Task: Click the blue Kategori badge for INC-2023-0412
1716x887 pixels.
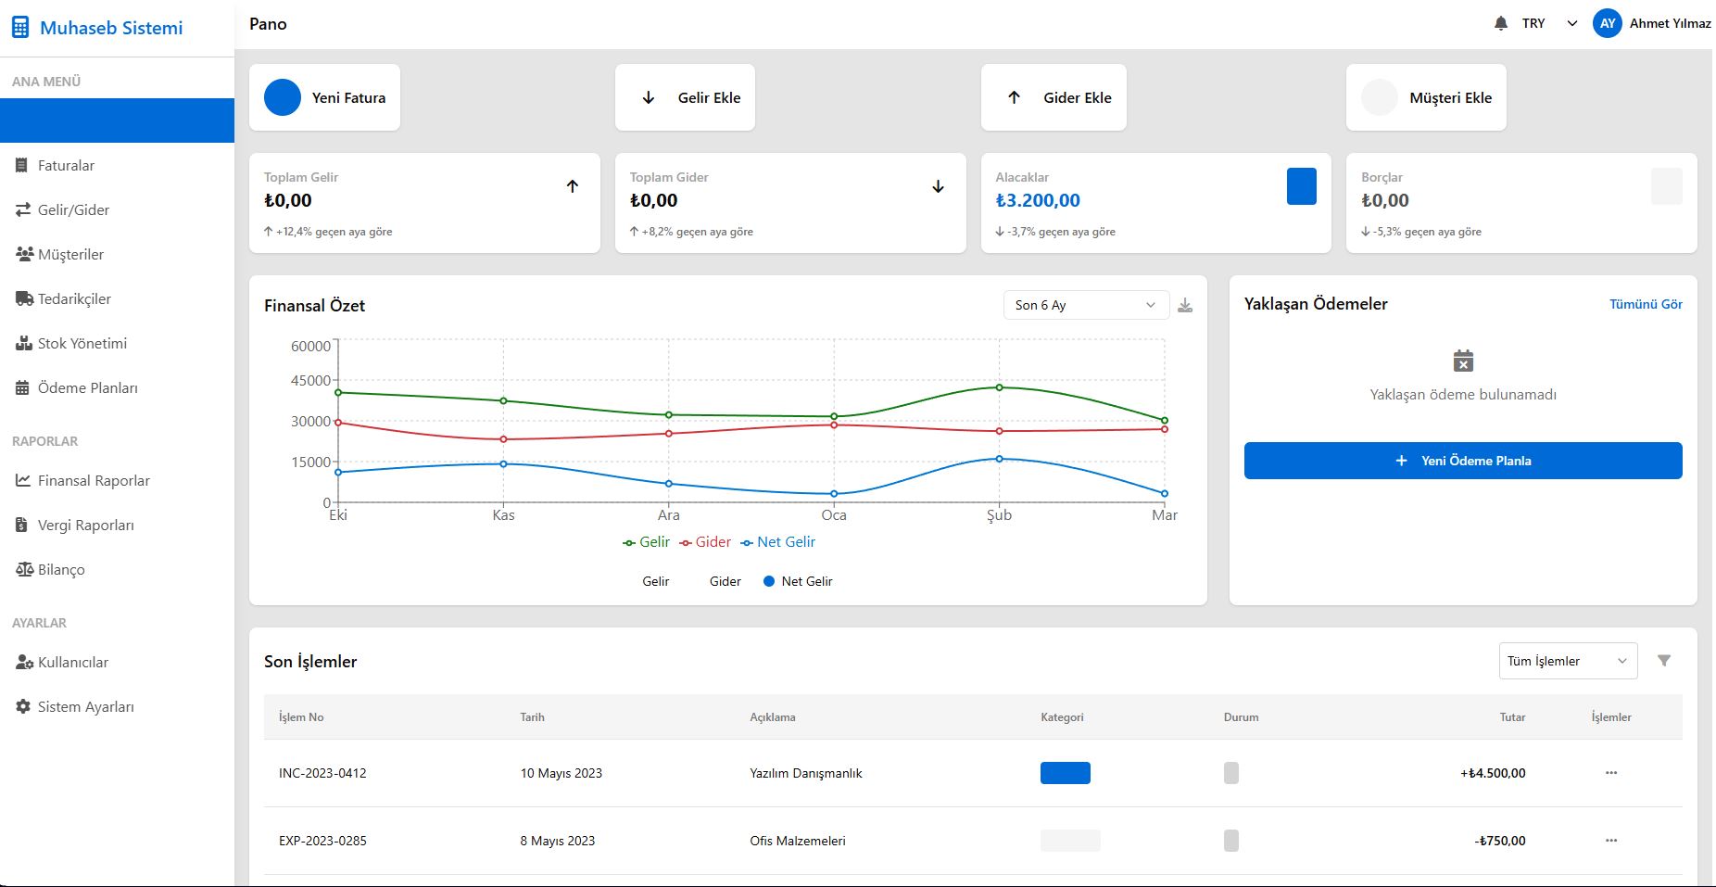Action: 1065,773
